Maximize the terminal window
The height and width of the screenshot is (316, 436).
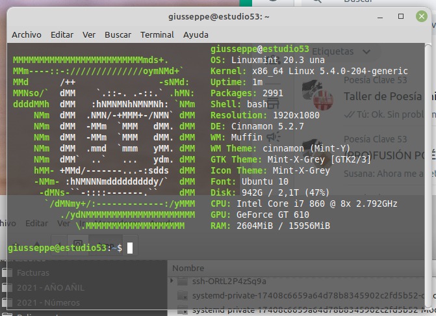(401, 16)
